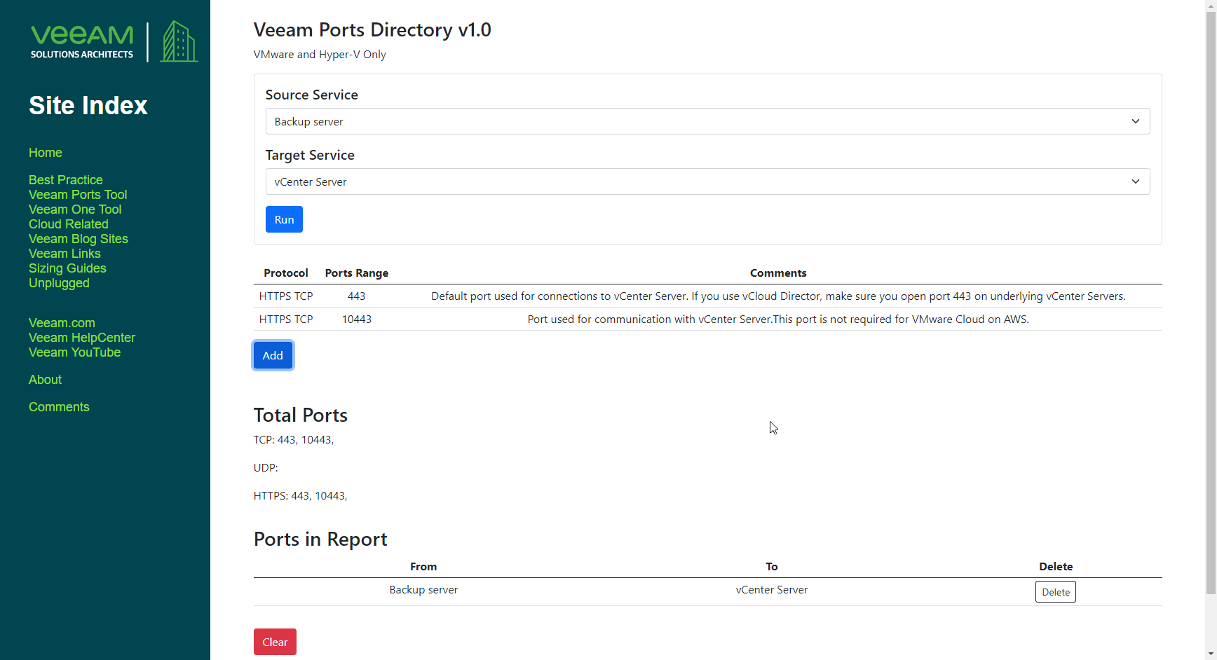Viewport: 1217px width, 660px height.
Task: Click the Target Service label
Action: 310,155
